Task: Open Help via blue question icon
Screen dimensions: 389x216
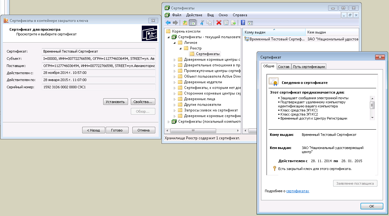Action: [x=243, y=23]
